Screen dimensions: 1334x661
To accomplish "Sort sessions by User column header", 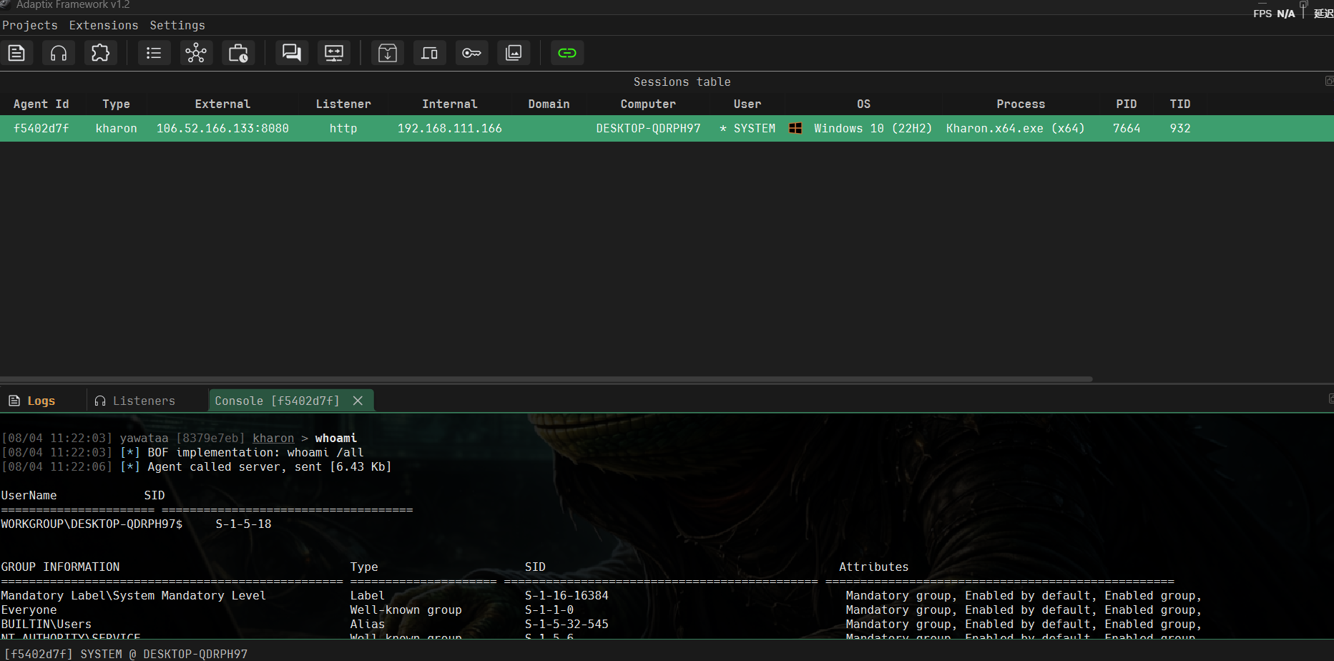I will [747, 104].
